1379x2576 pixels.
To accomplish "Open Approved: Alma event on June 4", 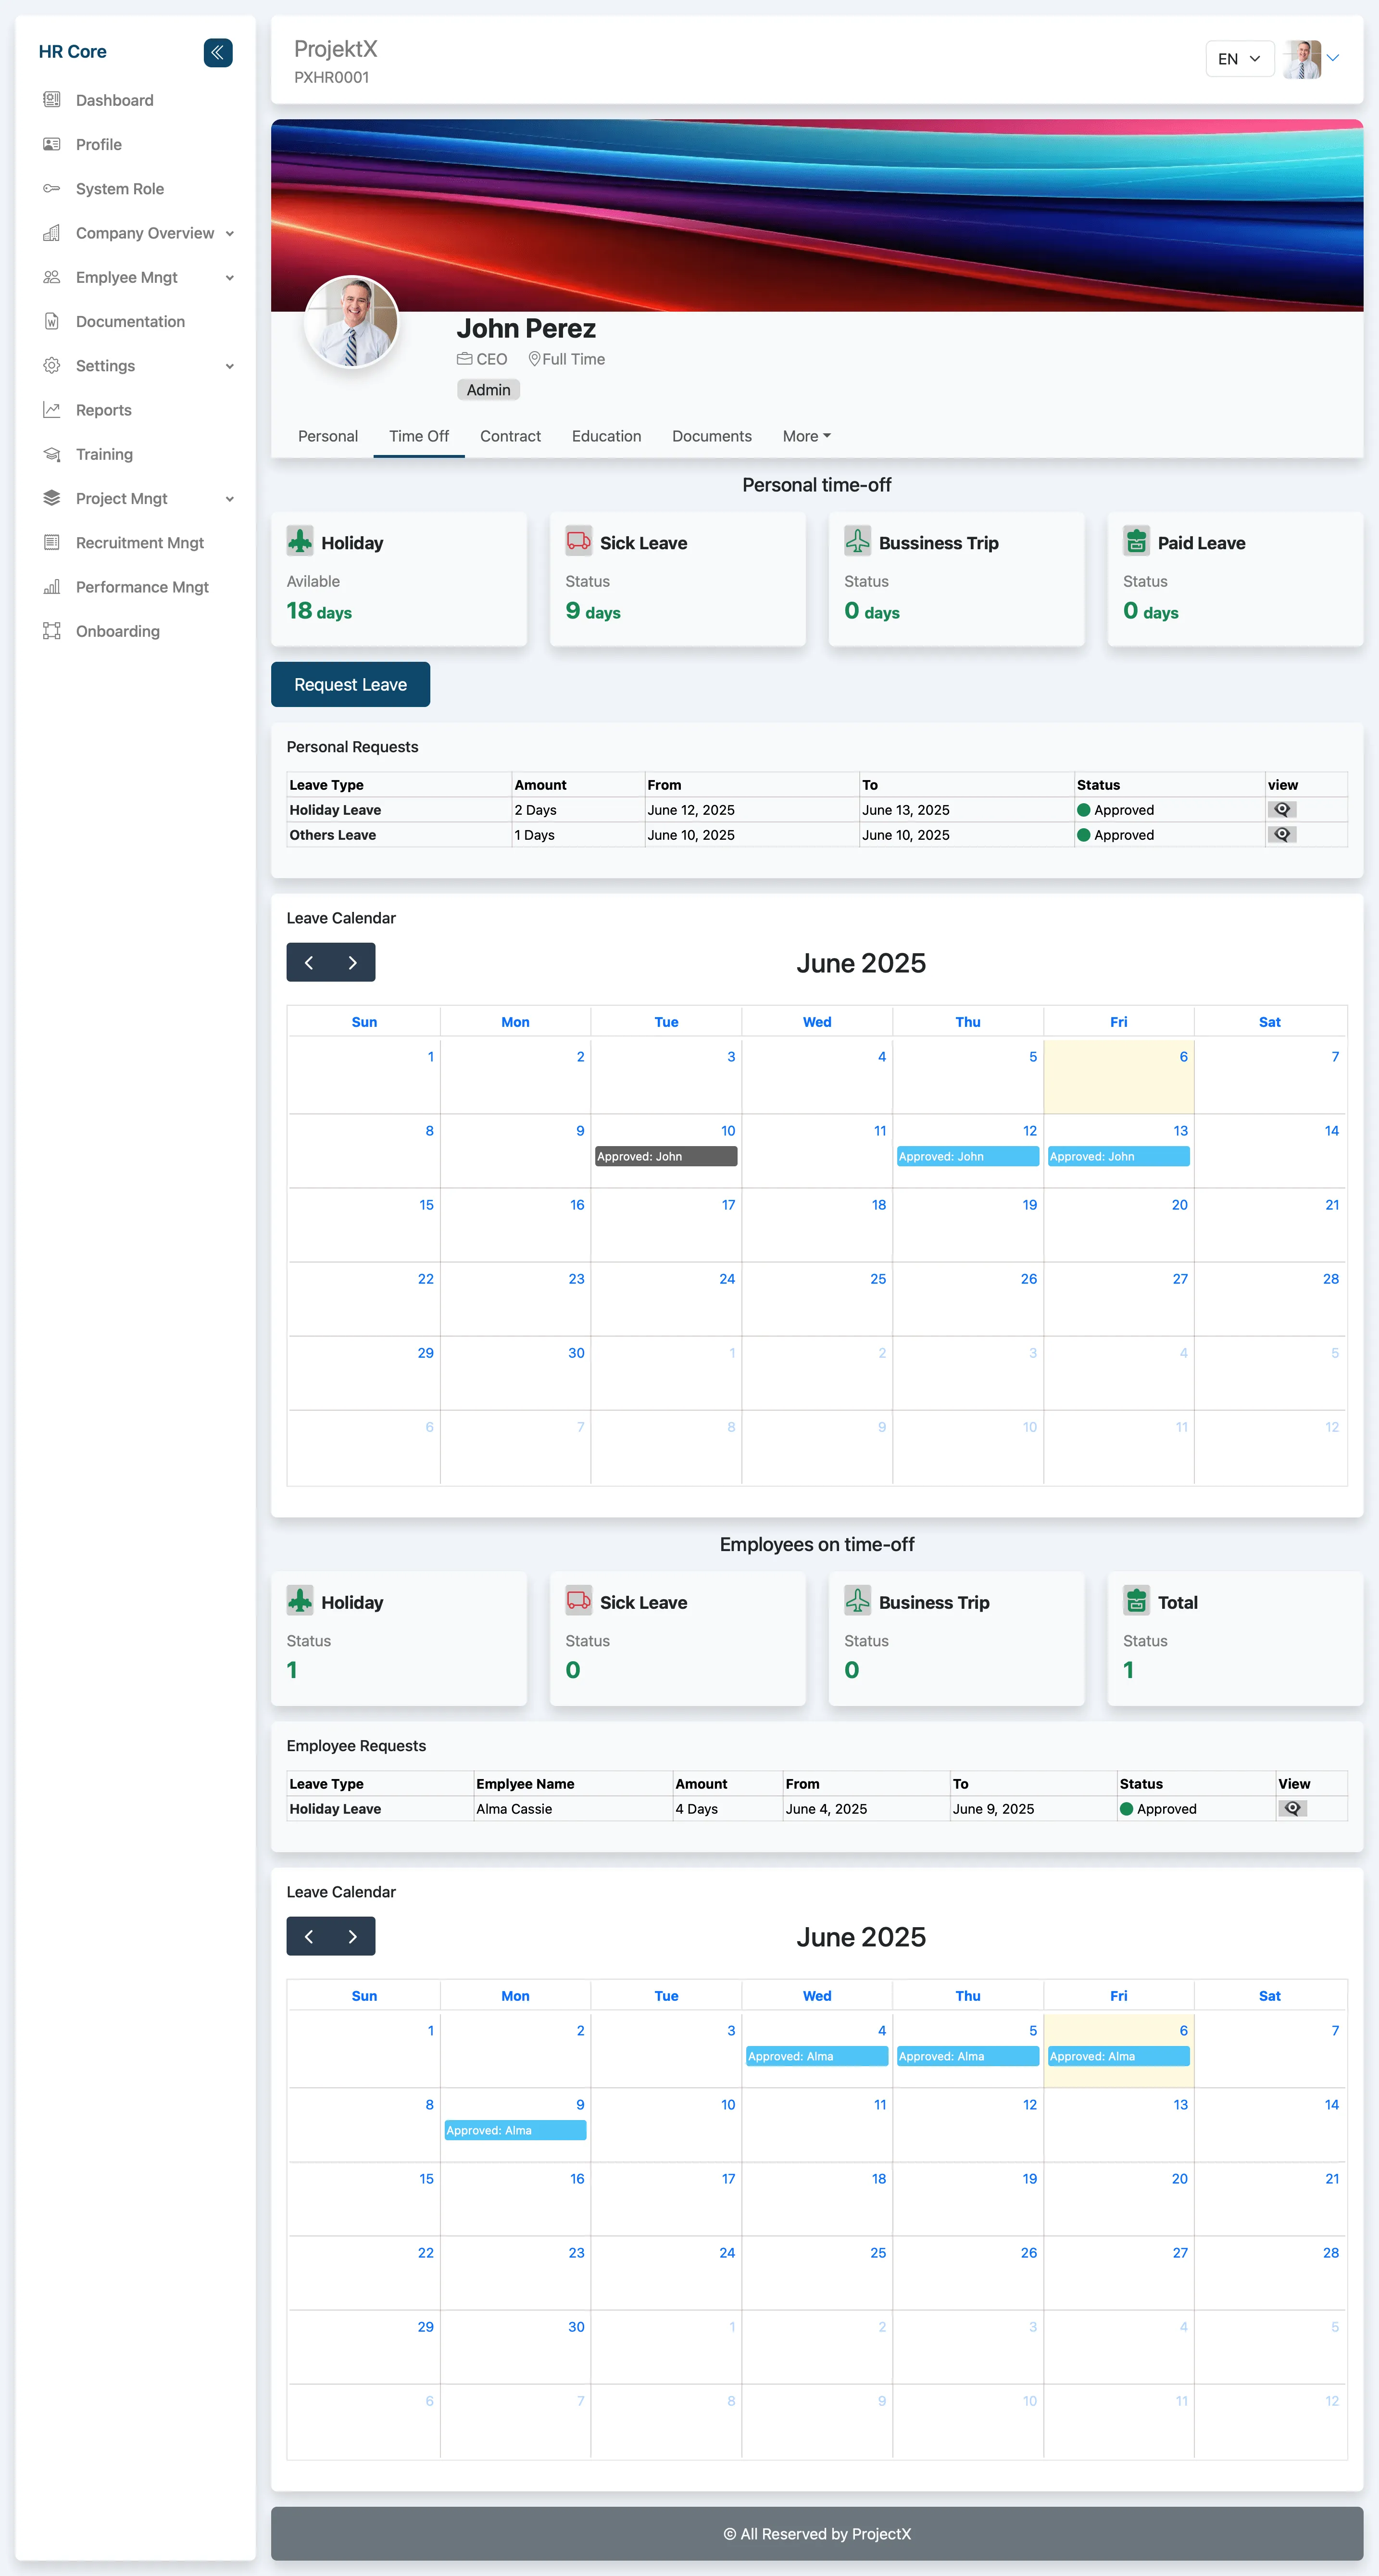I will tap(817, 2056).
